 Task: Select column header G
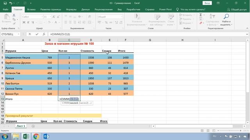[x=150, y=40]
